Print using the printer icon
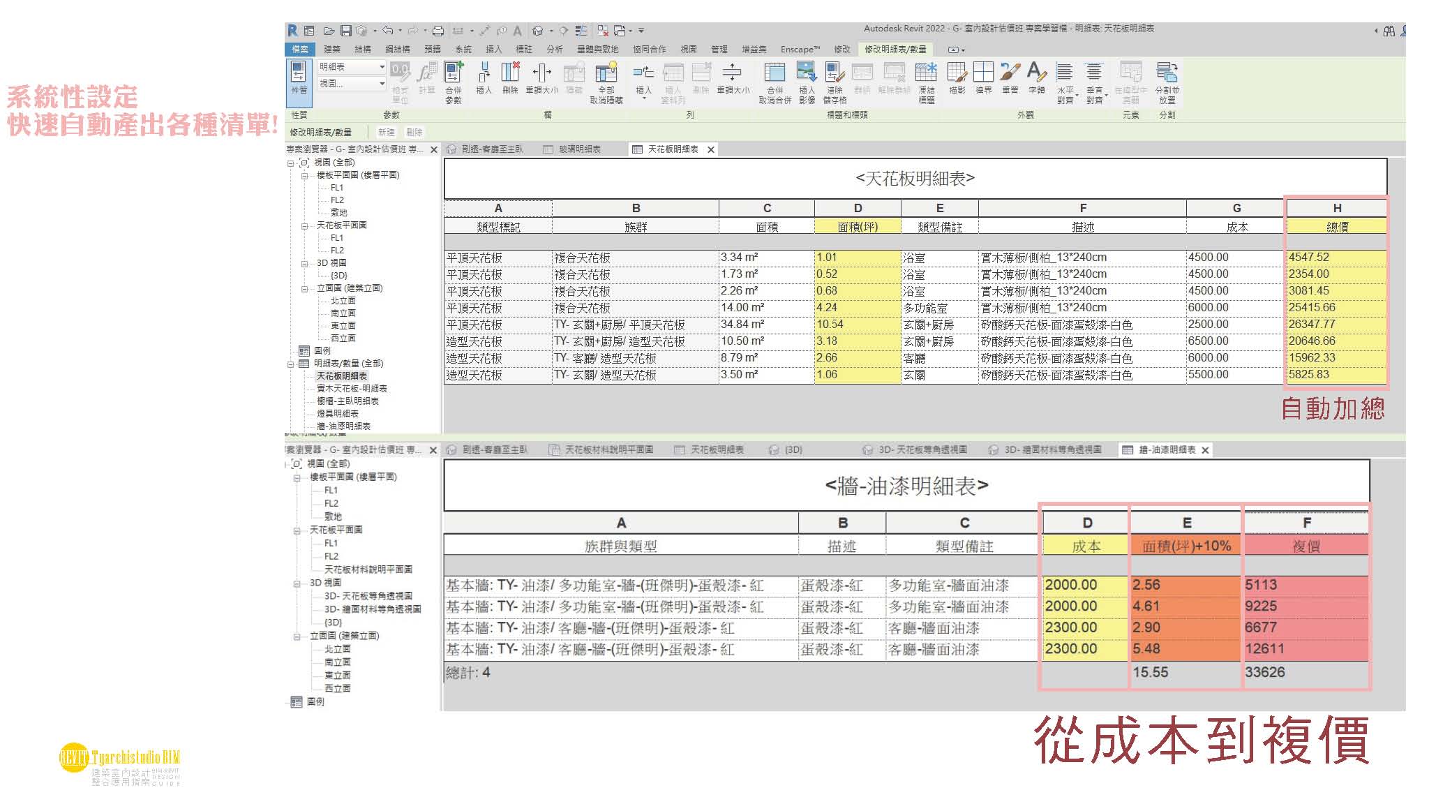The image size is (1429, 804). 437,31
